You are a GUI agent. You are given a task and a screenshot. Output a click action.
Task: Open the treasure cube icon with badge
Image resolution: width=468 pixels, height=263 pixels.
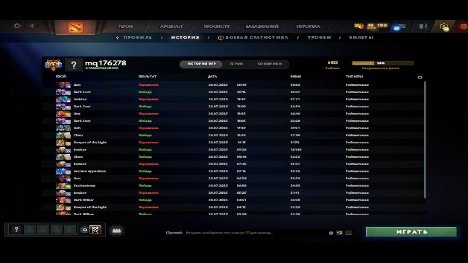(444, 27)
